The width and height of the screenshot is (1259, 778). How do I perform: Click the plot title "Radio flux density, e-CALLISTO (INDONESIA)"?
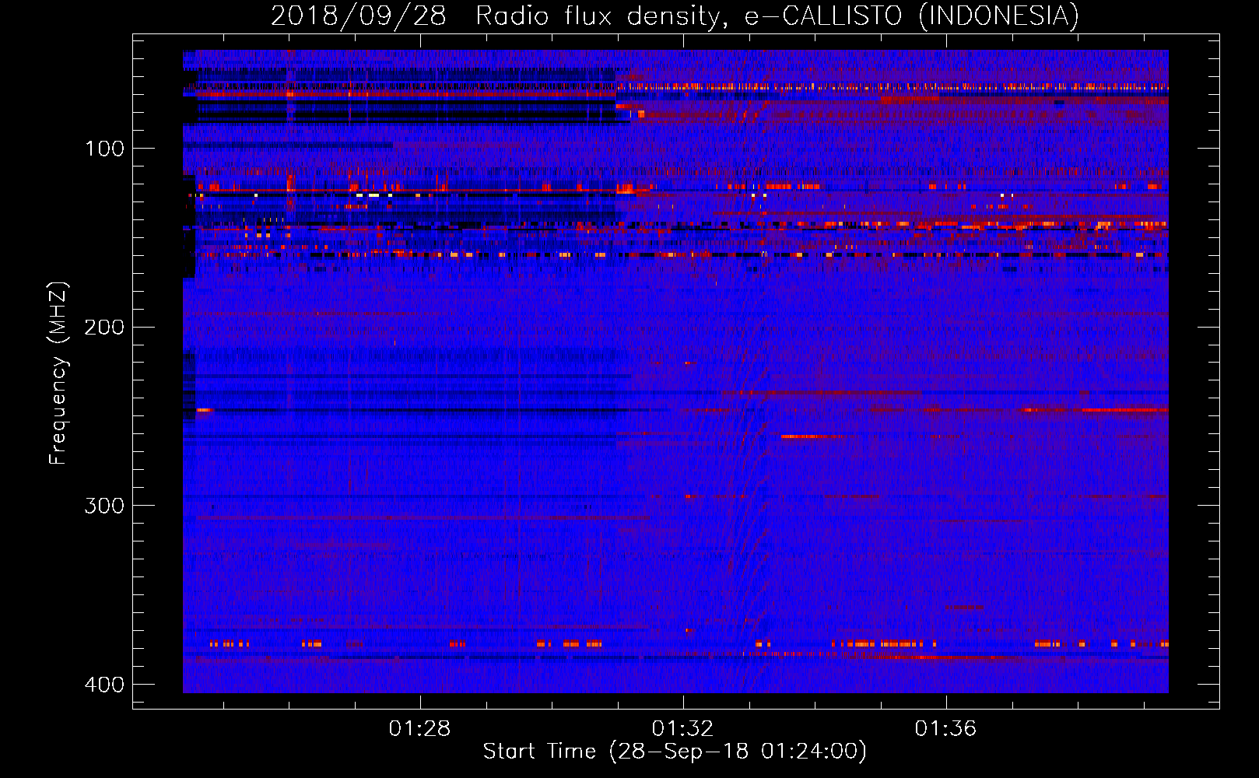777,16
